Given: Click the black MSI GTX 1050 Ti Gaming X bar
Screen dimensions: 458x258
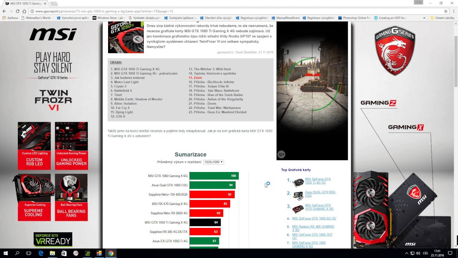Looking at the screenshot, I should 205,223.
